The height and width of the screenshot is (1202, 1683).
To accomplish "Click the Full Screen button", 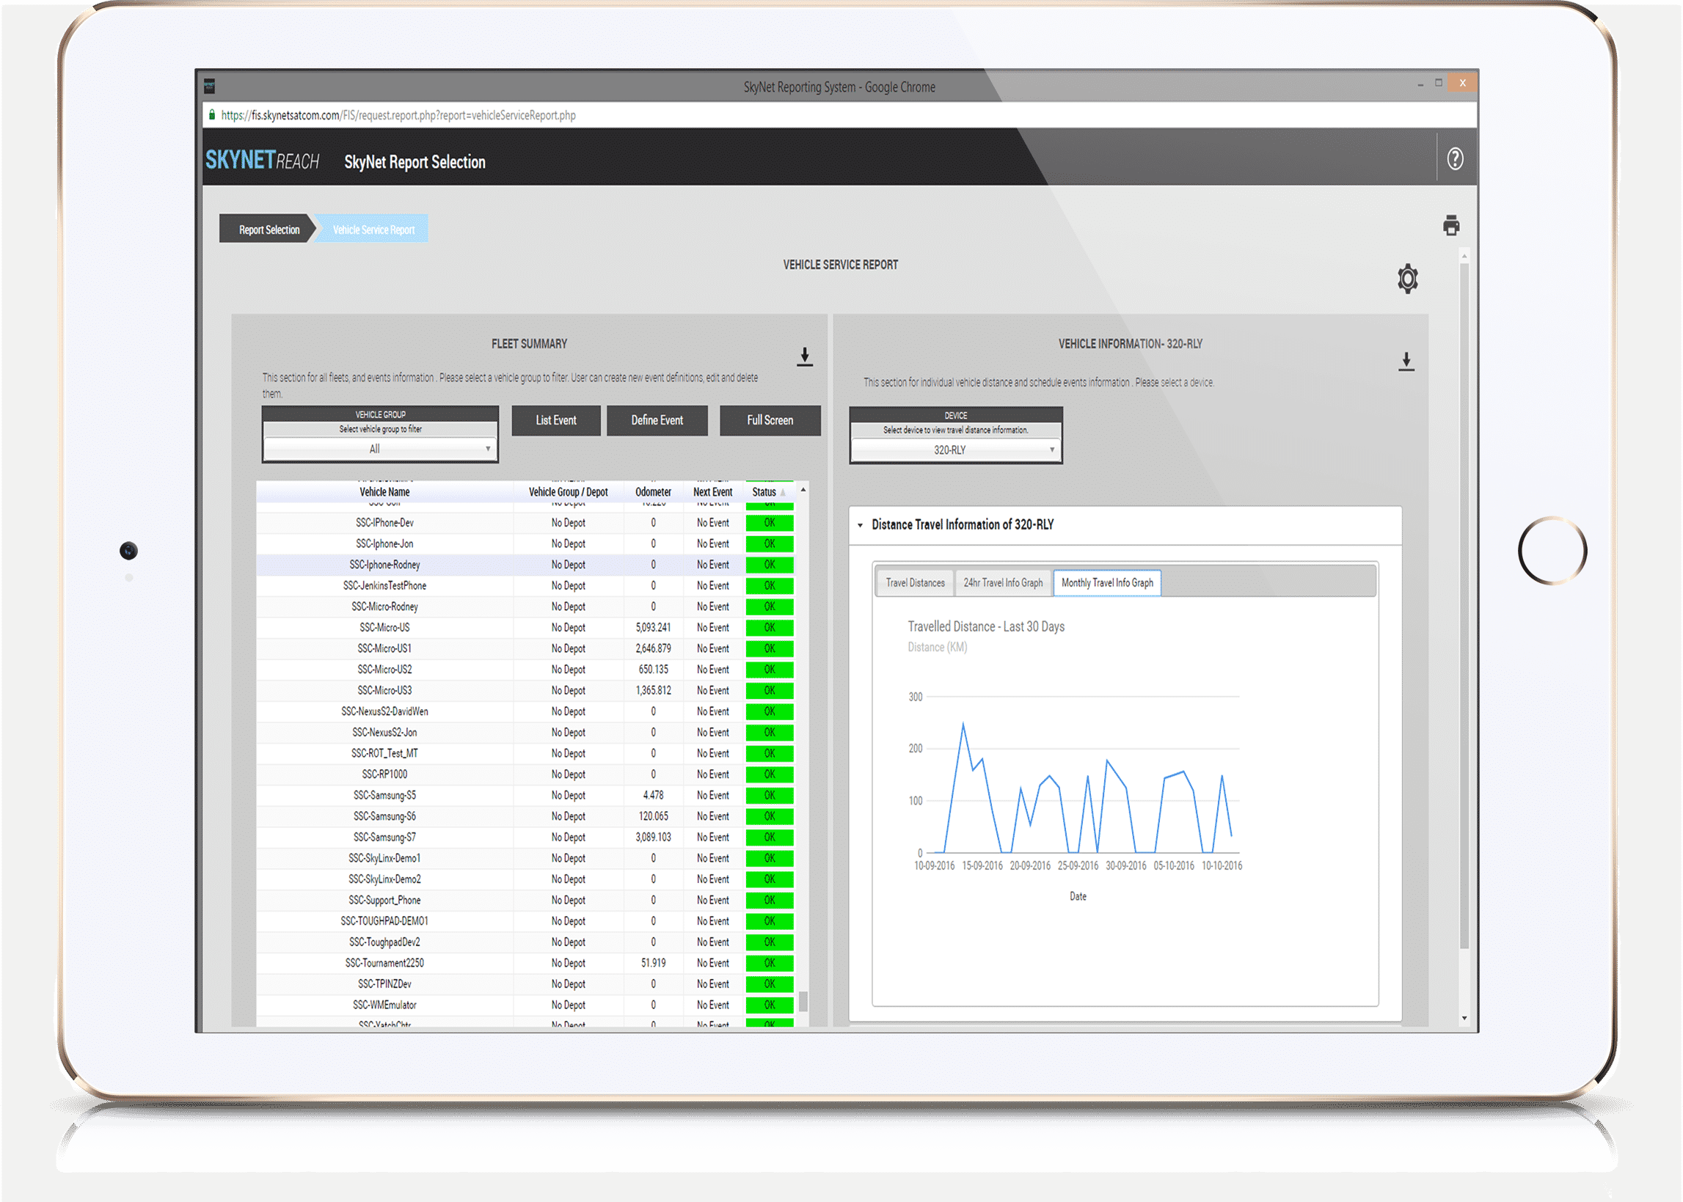I will pyautogui.click(x=770, y=420).
